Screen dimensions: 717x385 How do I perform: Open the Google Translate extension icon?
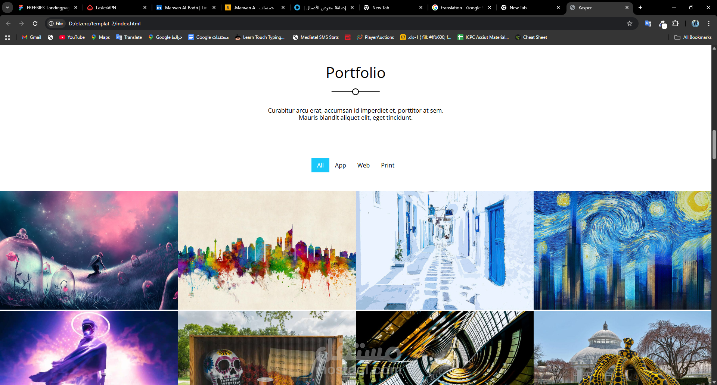(648, 24)
